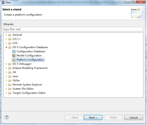Click the CVS folder icon
Image resolution: width=147 pixels, height=125 pixels.
point(10,43)
